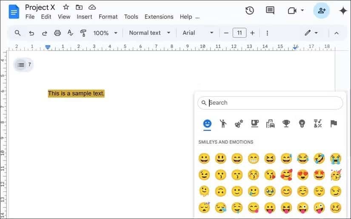
Task: Insert the zany face emoji
Action: click(319, 208)
